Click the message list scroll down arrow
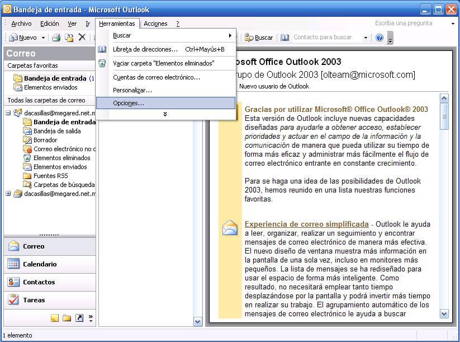 point(198,322)
